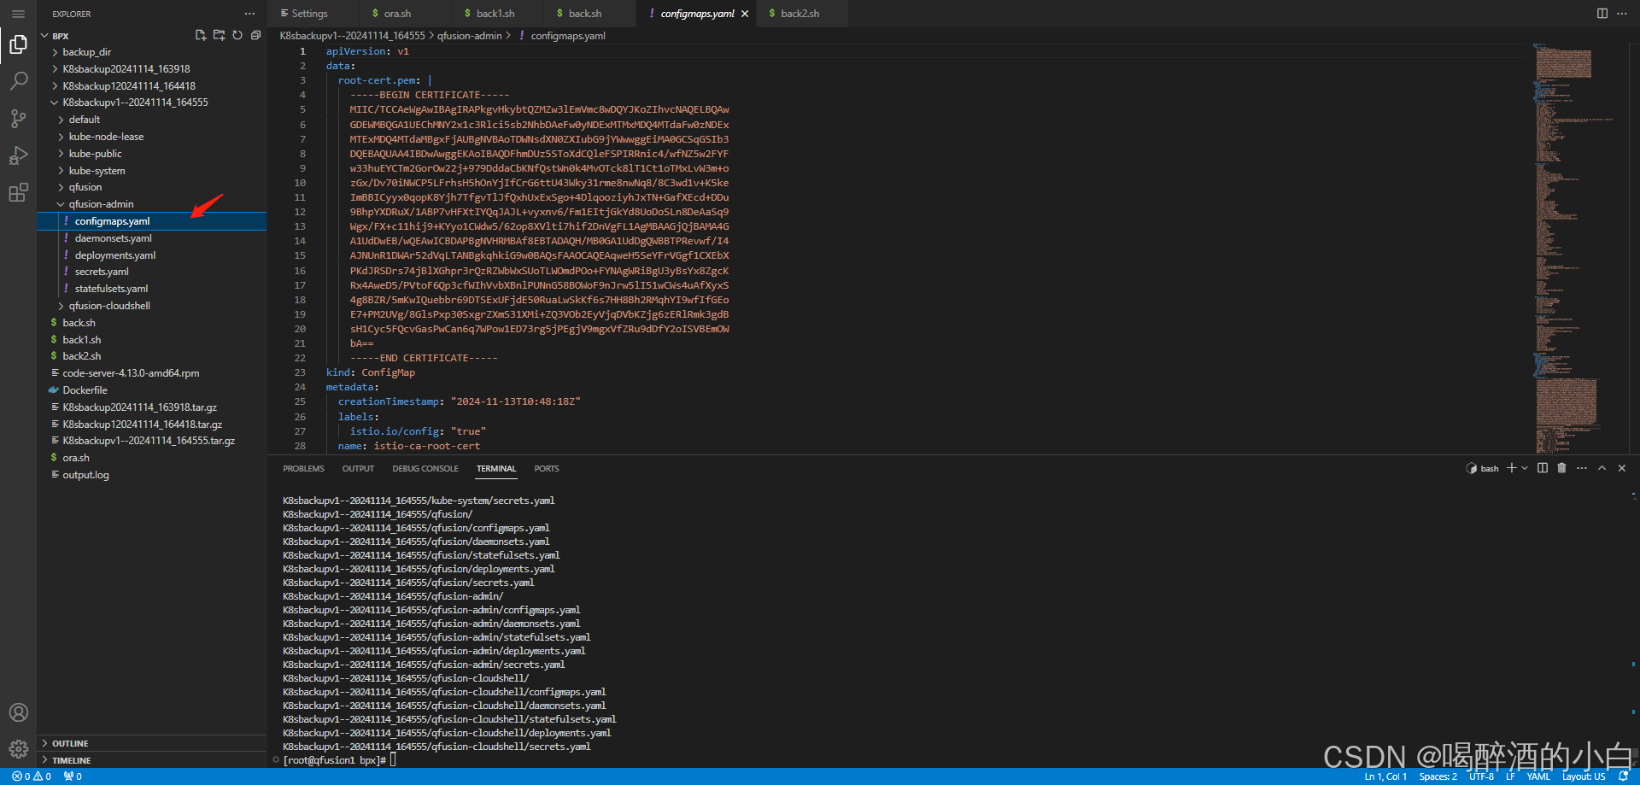Change end of line sequence LF
This screenshot has height=785, width=1640.
click(x=1510, y=776)
